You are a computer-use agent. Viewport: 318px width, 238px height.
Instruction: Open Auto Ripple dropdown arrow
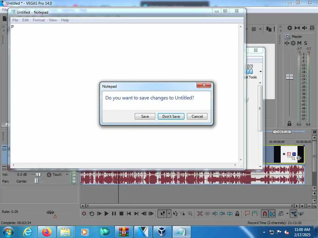click(x=287, y=214)
